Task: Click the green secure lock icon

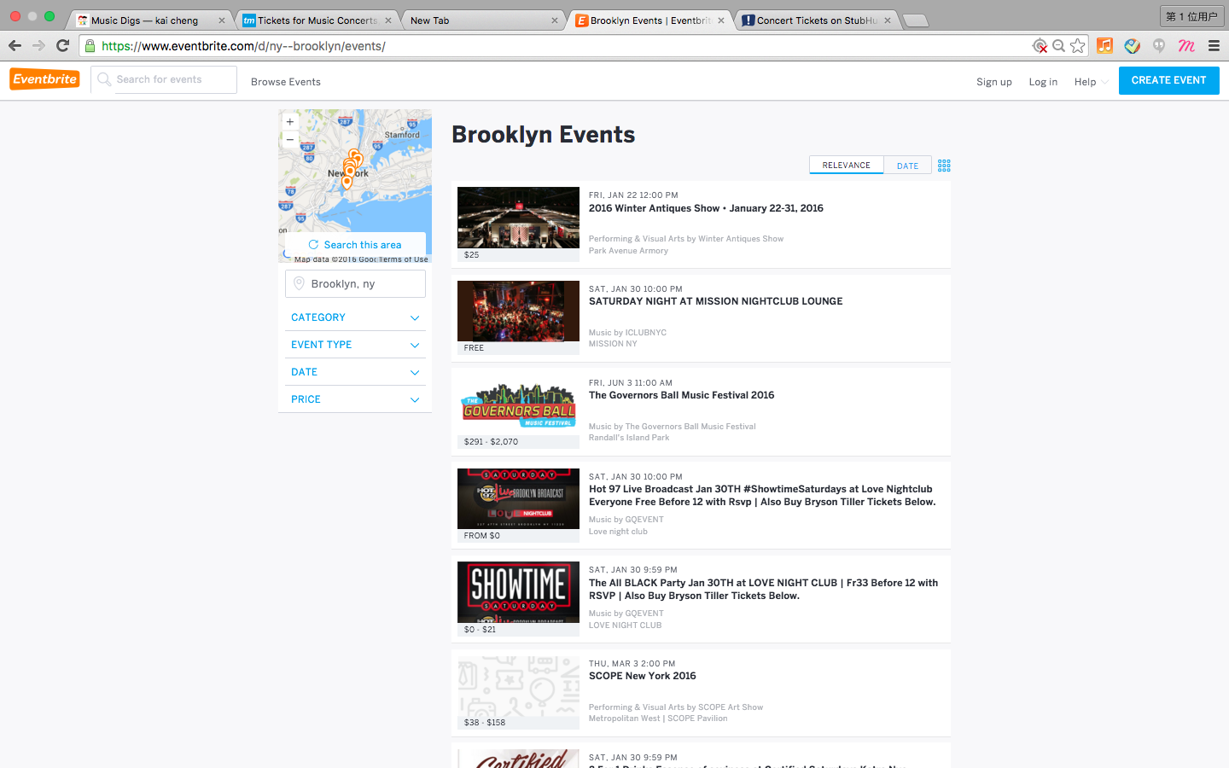Action: 90,46
